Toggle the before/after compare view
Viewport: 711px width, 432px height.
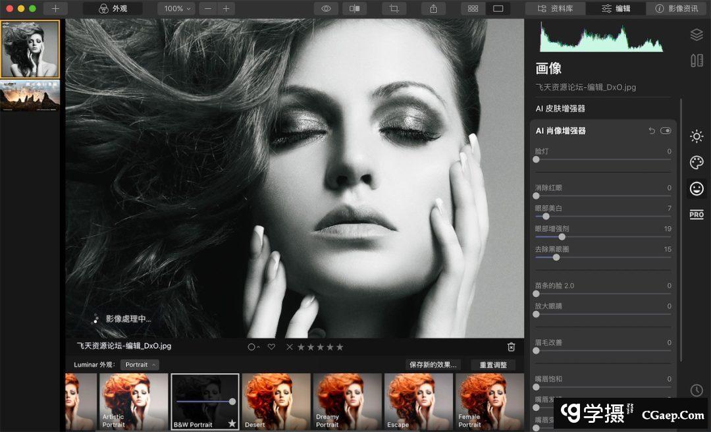pos(355,9)
